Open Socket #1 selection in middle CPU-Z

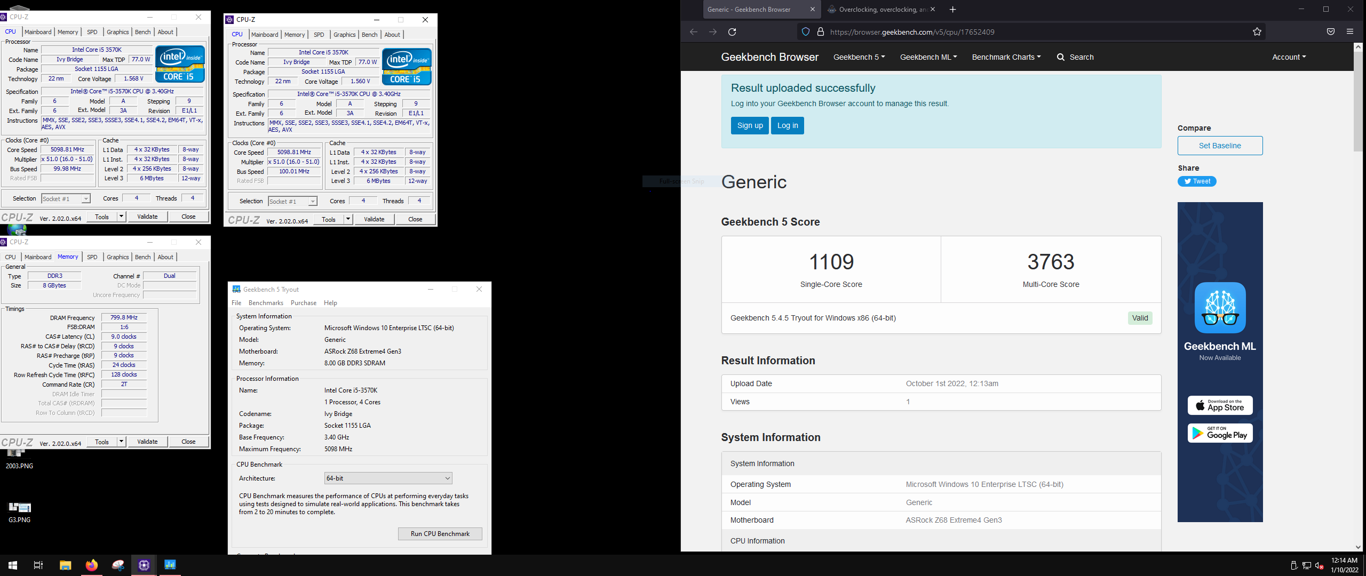[293, 202]
